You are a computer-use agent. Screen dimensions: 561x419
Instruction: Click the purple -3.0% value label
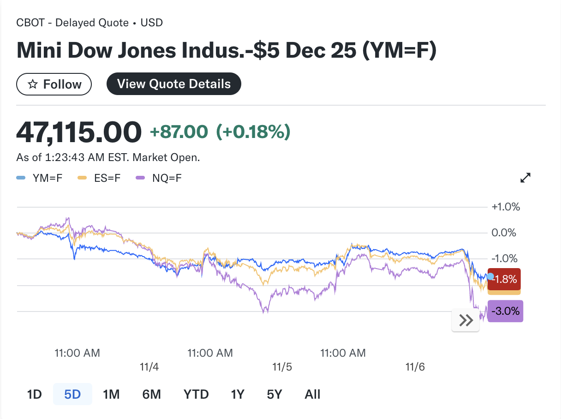506,311
